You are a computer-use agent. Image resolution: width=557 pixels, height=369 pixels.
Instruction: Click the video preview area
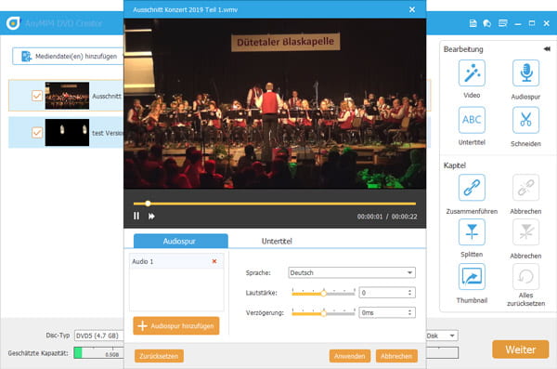(275, 103)
